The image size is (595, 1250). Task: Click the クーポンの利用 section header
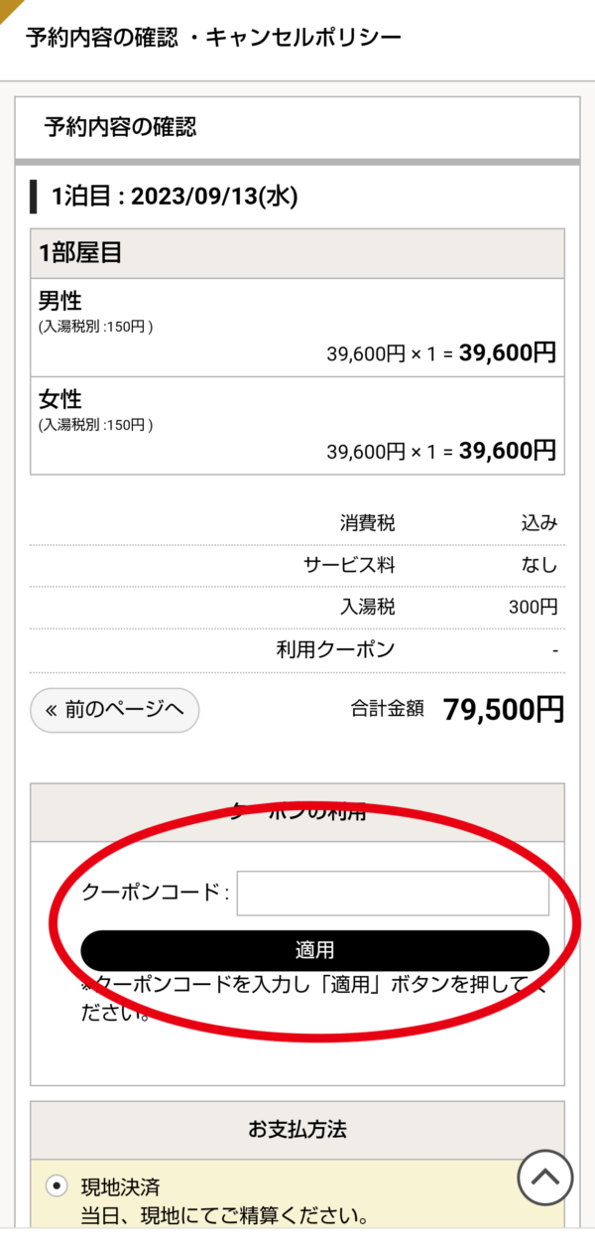pos(297,812)
